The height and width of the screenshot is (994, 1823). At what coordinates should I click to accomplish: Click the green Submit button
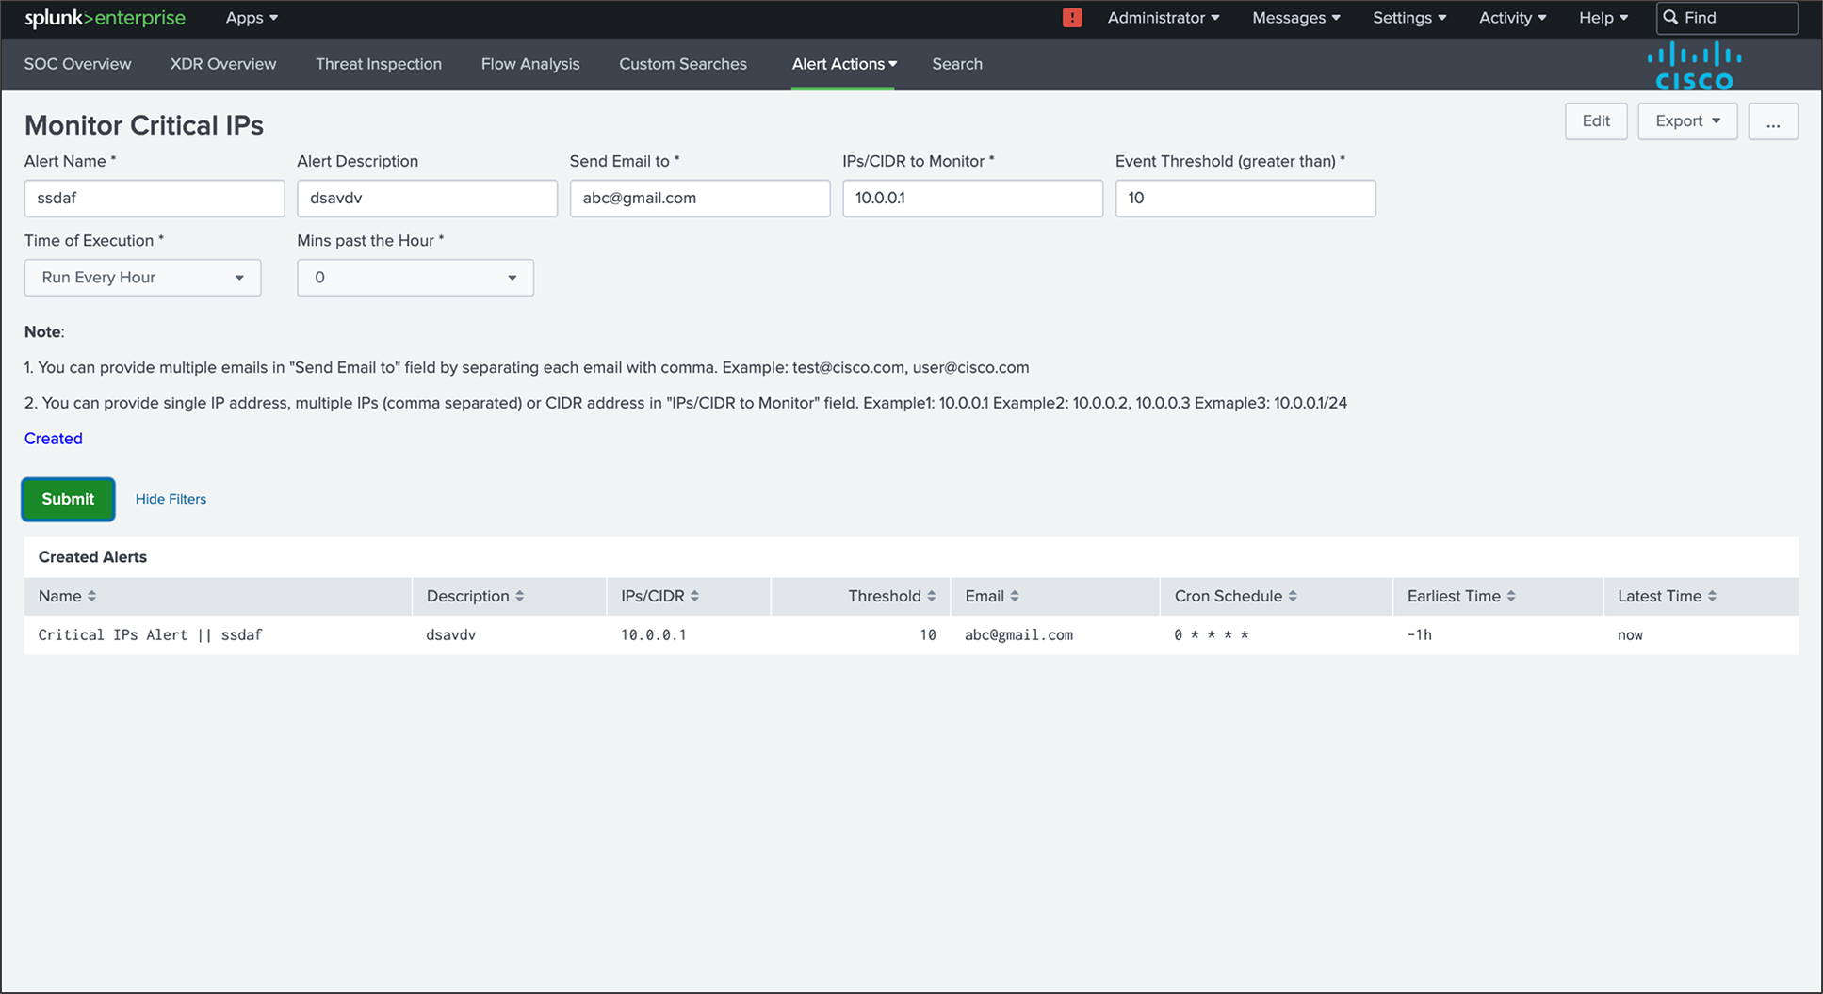coord(68,499)
